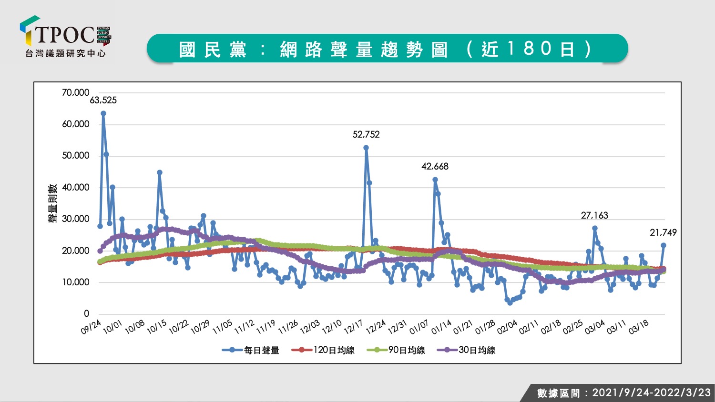
Task: Select the 42,668 peak data label
Action: [435, 166]
